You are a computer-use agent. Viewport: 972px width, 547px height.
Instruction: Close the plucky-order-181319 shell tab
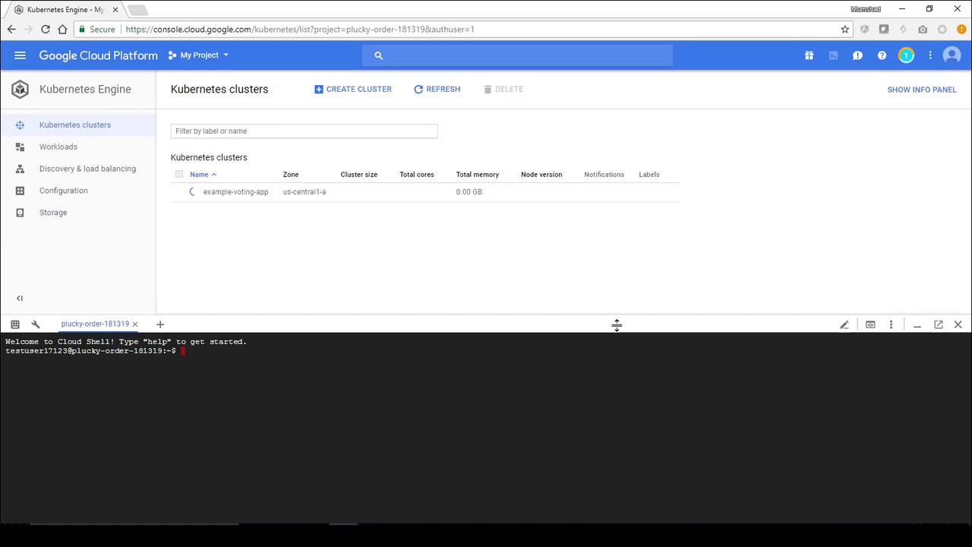click(x=135, y=324)
